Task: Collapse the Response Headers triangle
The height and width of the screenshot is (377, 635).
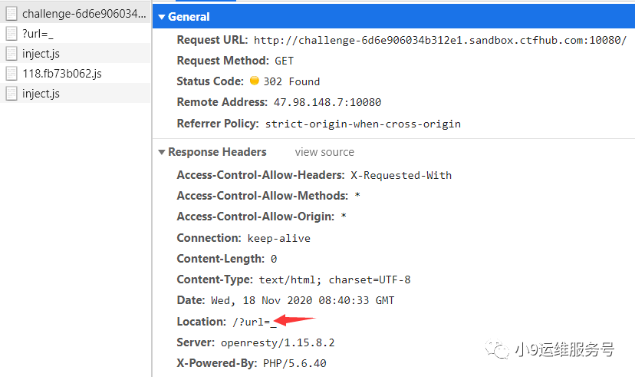Action: click(x=161, y=152)
